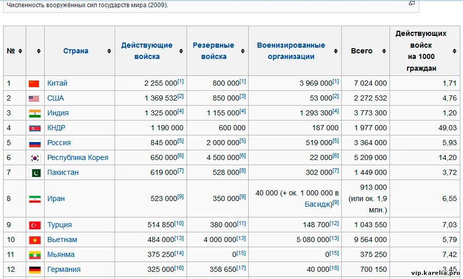Viewport: 463px width, 279px height.
Task: Click footnote [3] after 850 000
Action: tap(243, 96)
